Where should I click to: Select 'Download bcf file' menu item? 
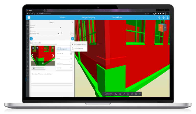pos(79,49)
